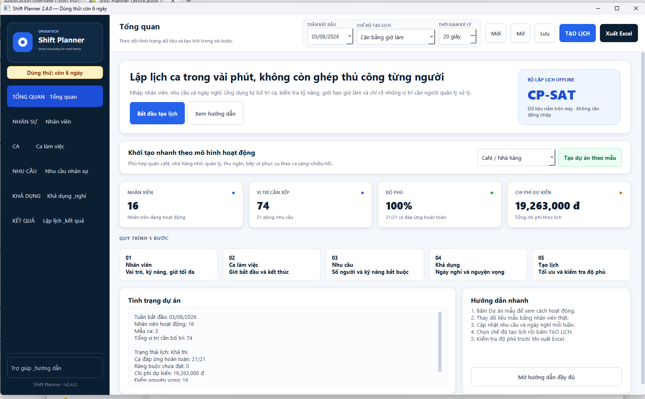Click status line 'Mẫu ca: 3'
Screen dimensions: 645x399
[146, 331]
